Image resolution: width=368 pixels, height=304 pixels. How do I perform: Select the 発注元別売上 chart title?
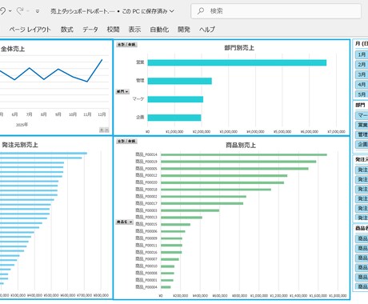20,145
